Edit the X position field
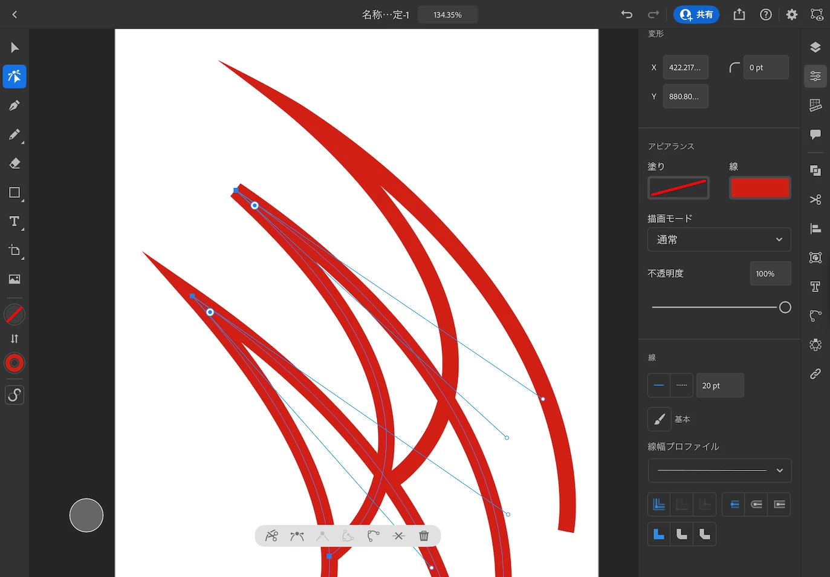Image resolution: width=830 pixels, height=577 pixels. [x=686, y=67]
